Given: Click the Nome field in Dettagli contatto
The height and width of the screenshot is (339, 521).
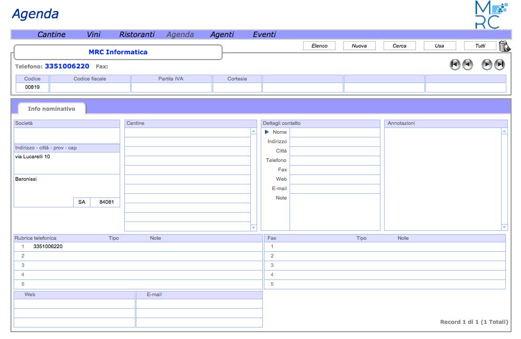Looking at the screenshot, I should [334, 132].
